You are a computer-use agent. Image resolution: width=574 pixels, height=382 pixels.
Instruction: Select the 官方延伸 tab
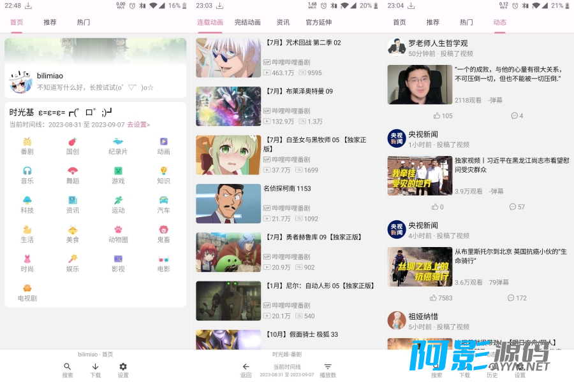click(x=318, y=22)
